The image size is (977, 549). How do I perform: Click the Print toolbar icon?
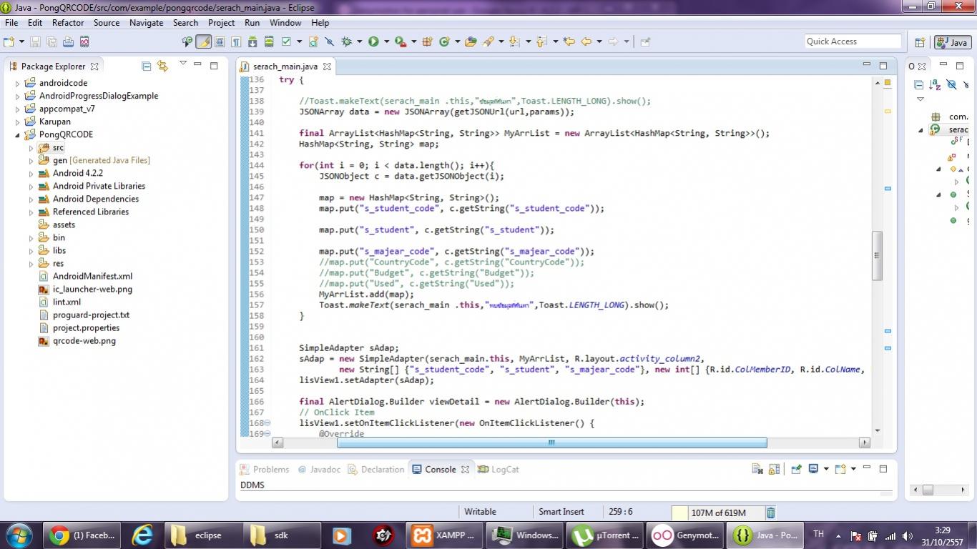(x=69, y=41)
